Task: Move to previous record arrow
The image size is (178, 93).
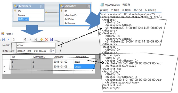Action: click(9, 39)
